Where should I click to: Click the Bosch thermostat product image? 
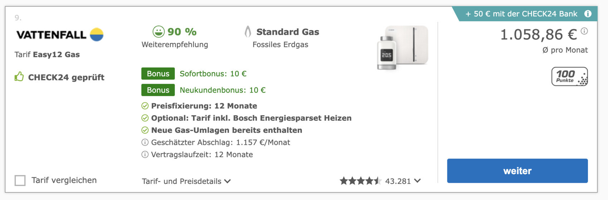coord(402,48)
